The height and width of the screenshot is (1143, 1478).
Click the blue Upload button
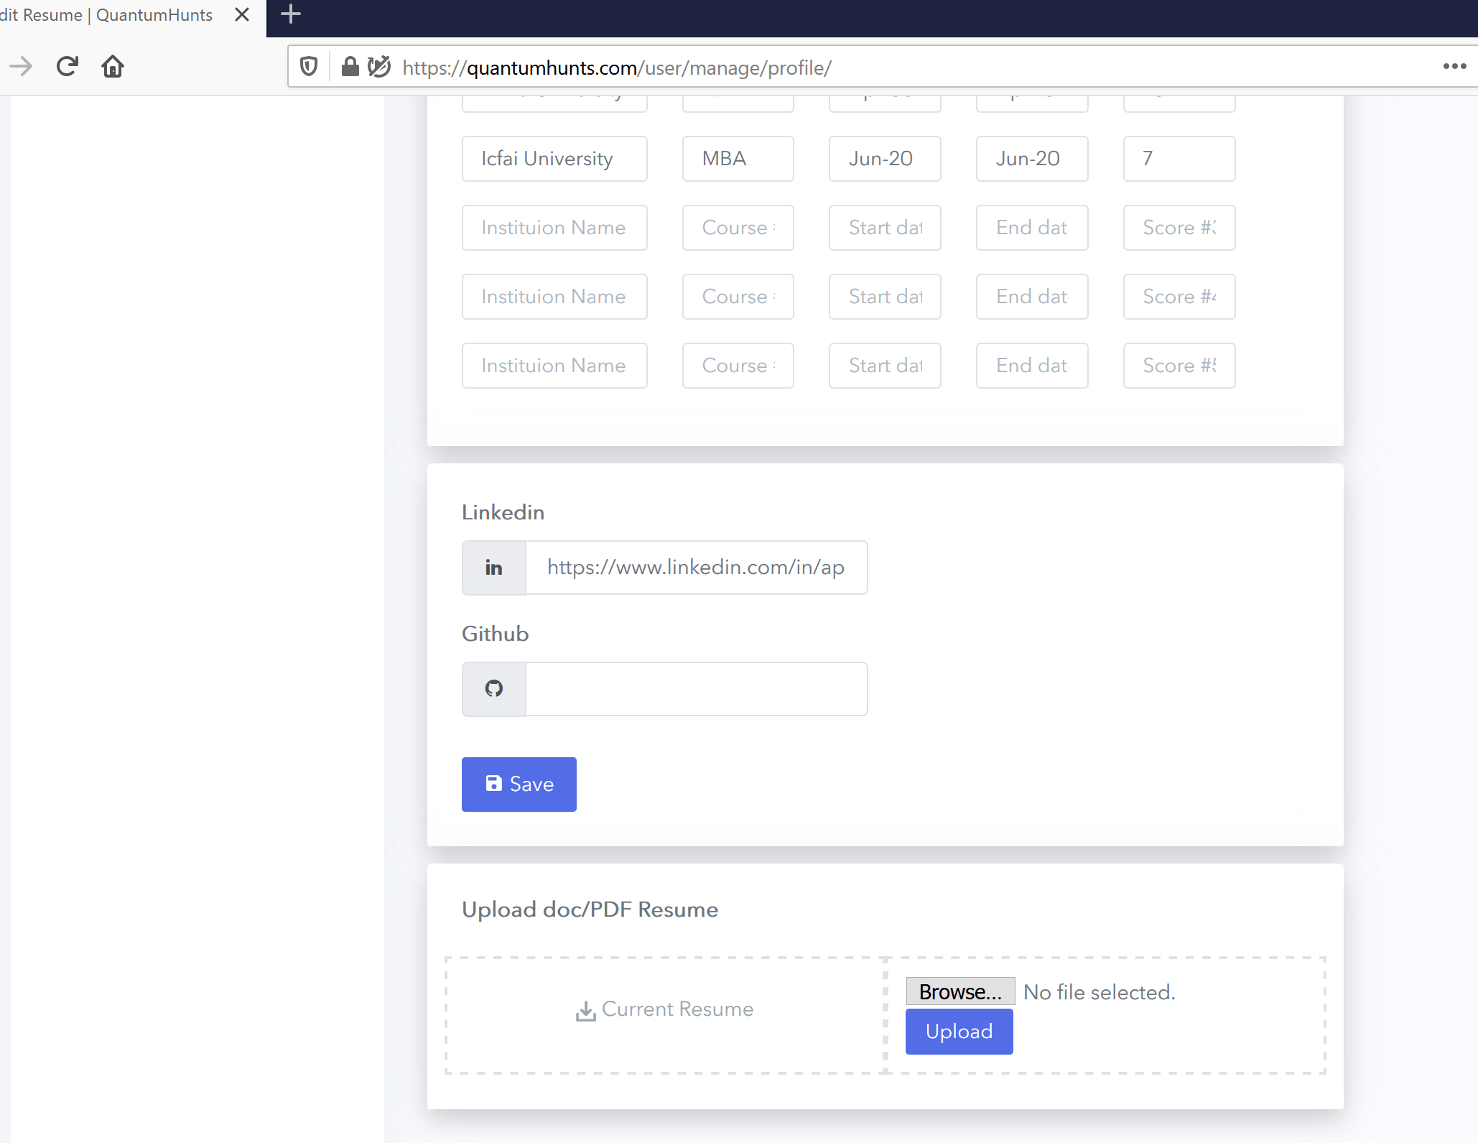[x=959, y=1032]
